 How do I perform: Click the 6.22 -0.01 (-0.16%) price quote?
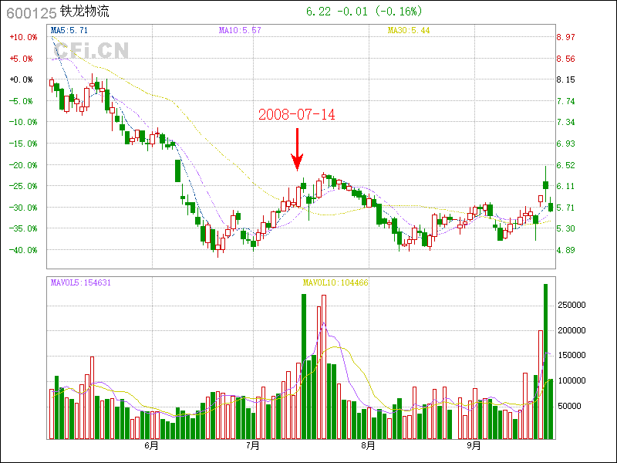pos(364,12)
